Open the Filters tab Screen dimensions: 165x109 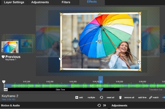[66, 2]
